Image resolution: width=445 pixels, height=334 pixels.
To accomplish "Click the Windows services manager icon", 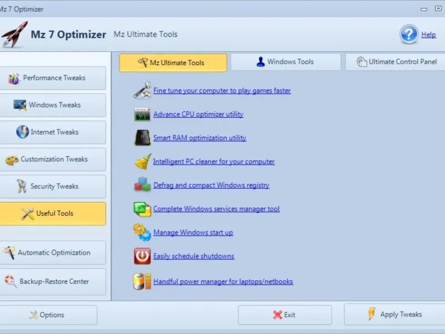I will click(x=142, y=209).
